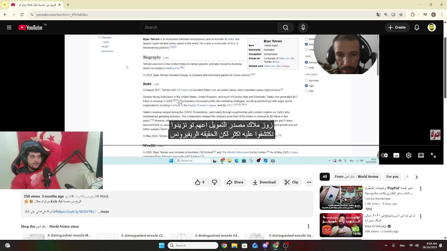Reload the YouTube page
This screenshot has height=251, width=447.
(22, 15)
